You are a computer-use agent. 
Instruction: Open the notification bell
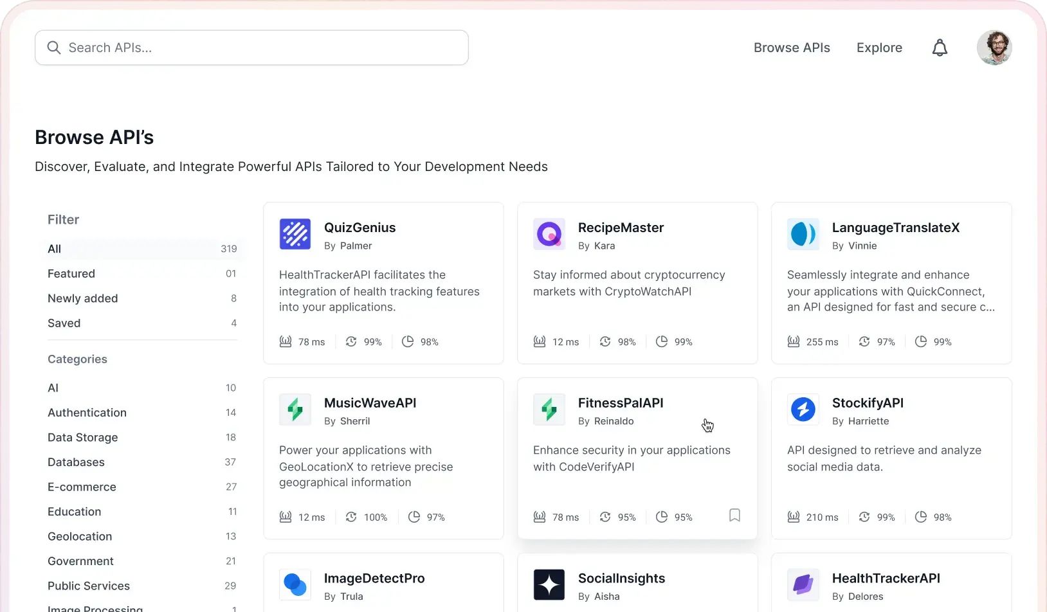(x=940, y=47)
